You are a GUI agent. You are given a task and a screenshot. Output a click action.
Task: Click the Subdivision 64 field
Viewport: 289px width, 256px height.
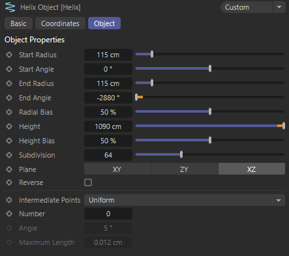click(108, 155)
